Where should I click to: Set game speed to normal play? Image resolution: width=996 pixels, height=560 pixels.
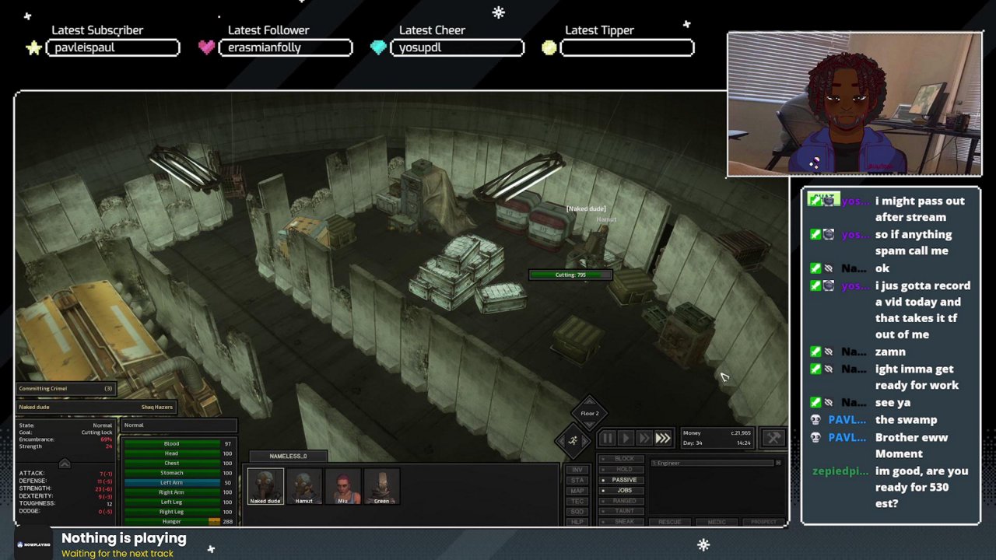626,439
